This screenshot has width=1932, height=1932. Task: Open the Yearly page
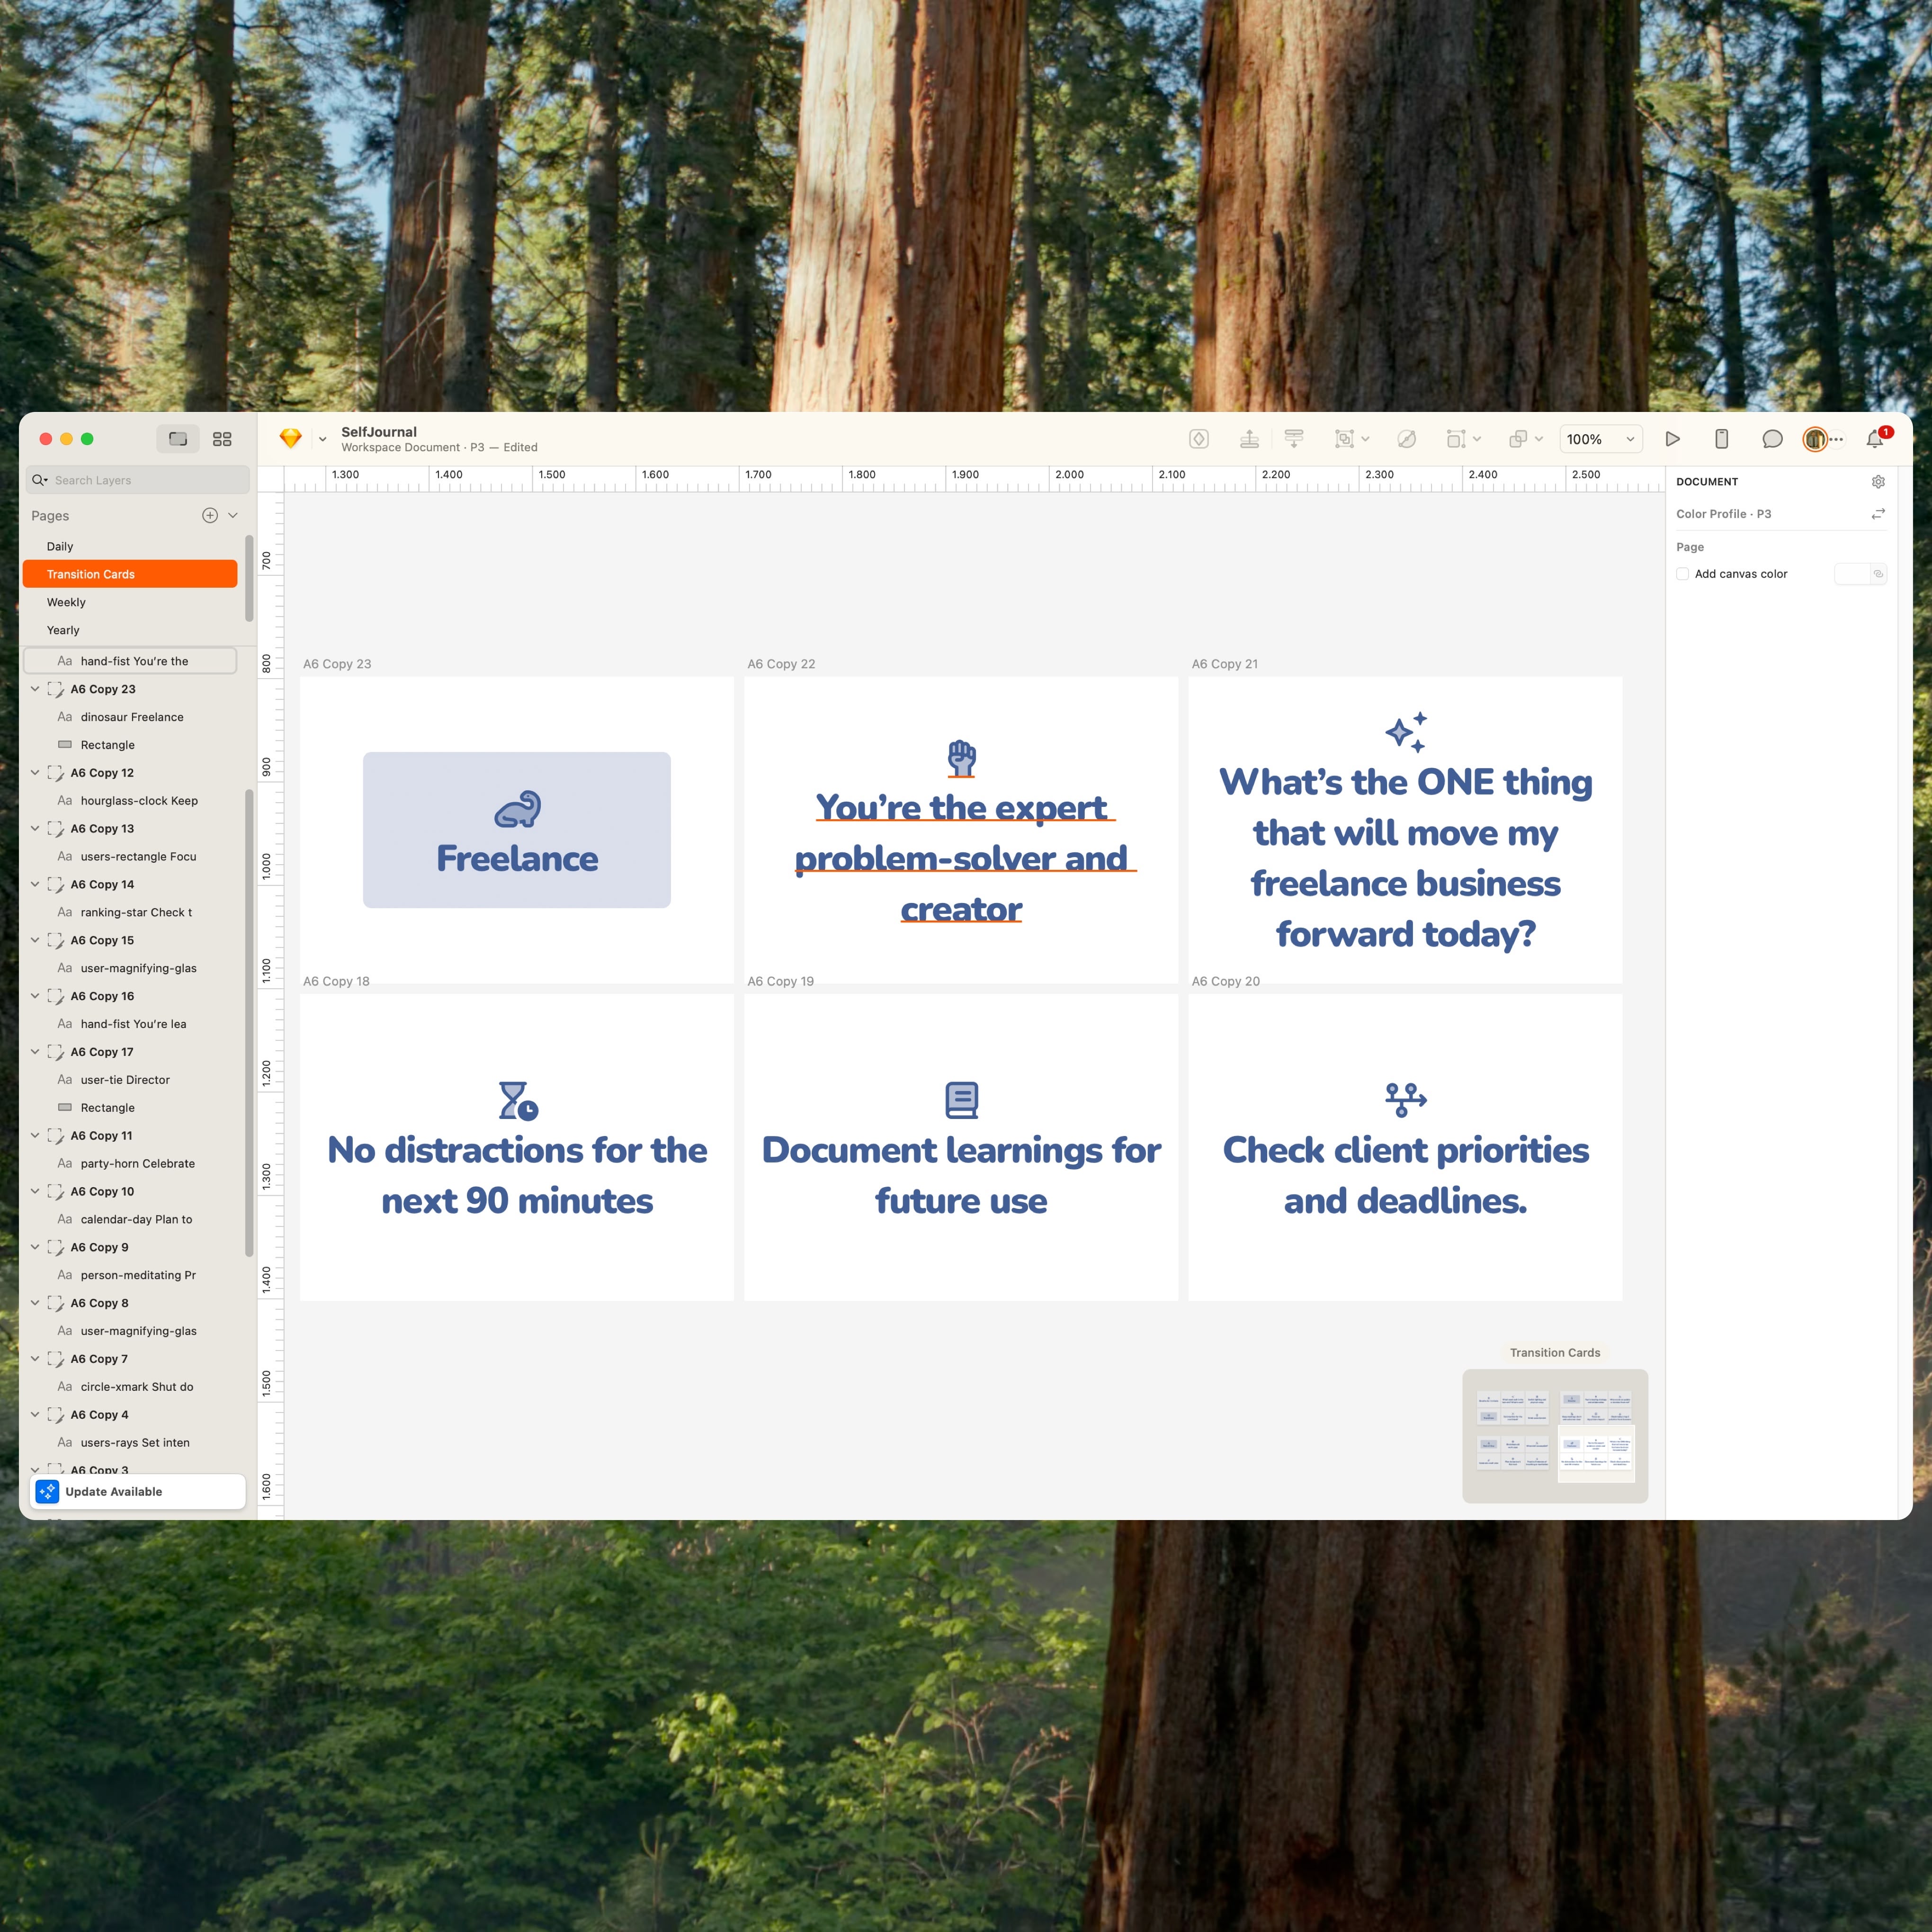pos(130,630)
